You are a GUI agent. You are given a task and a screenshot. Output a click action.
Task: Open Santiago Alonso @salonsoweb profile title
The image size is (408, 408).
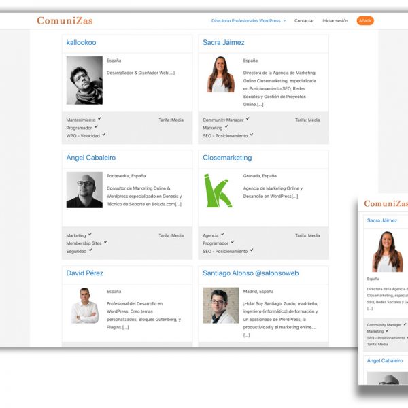(250, 273)
